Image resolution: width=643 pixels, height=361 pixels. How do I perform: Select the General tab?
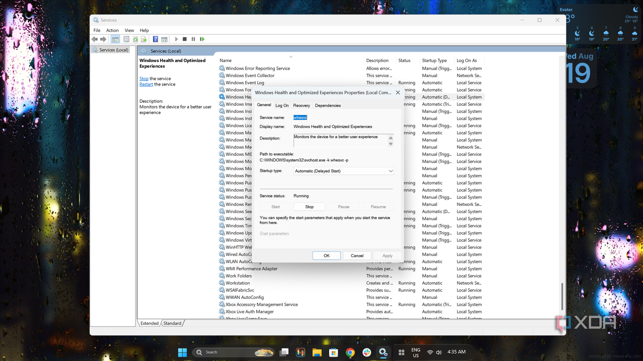pos(264,105)
